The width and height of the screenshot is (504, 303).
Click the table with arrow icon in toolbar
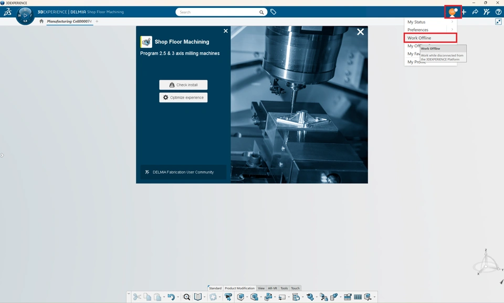click(x=348, y=297)
